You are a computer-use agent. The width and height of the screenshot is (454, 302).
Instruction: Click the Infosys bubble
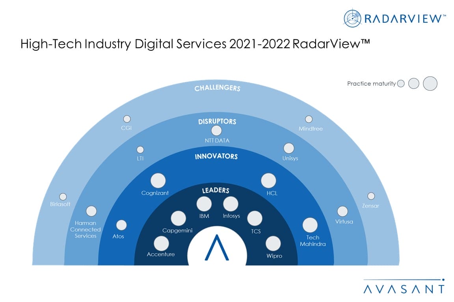coord(230,203)
